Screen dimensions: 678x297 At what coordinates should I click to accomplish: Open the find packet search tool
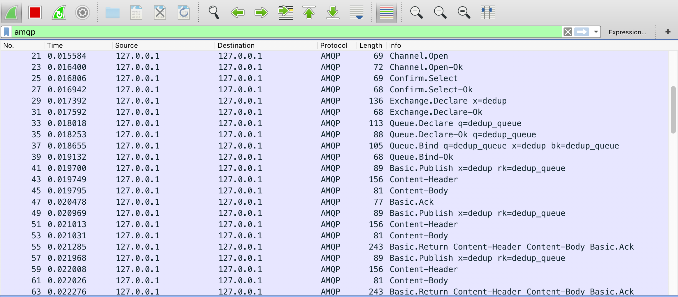(x=214, y=12)
